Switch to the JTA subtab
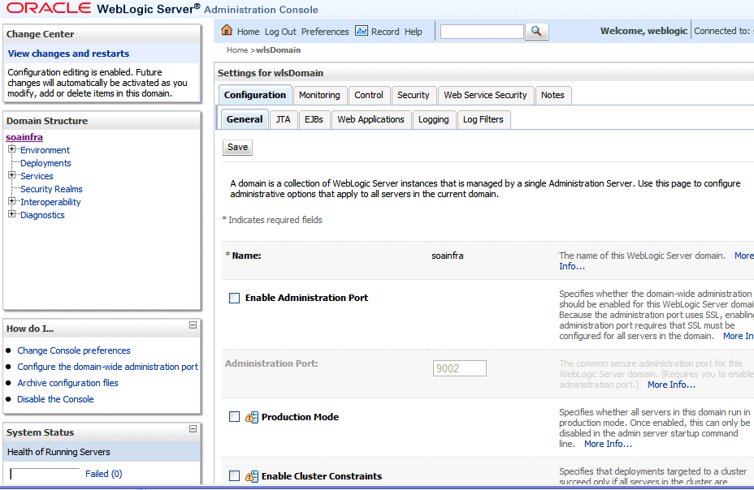The height and width of the screenshot is (490, 754). coord(284,119)
